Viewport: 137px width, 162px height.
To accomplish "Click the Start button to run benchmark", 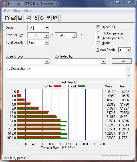I will pos(122,61).
